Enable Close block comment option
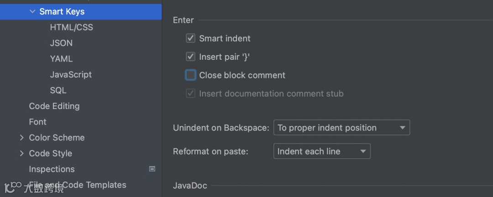 tap(191, 75)
